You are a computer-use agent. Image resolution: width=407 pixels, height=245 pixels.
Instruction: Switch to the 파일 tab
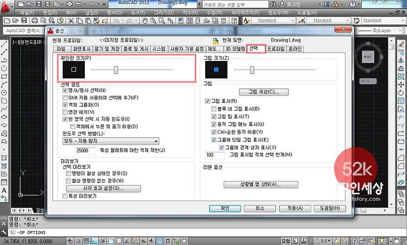click(x=61, y=49)
